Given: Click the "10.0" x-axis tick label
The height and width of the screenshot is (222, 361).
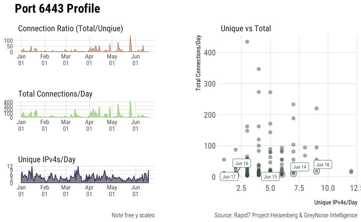Looking at the screenshot, I should 328,188.
